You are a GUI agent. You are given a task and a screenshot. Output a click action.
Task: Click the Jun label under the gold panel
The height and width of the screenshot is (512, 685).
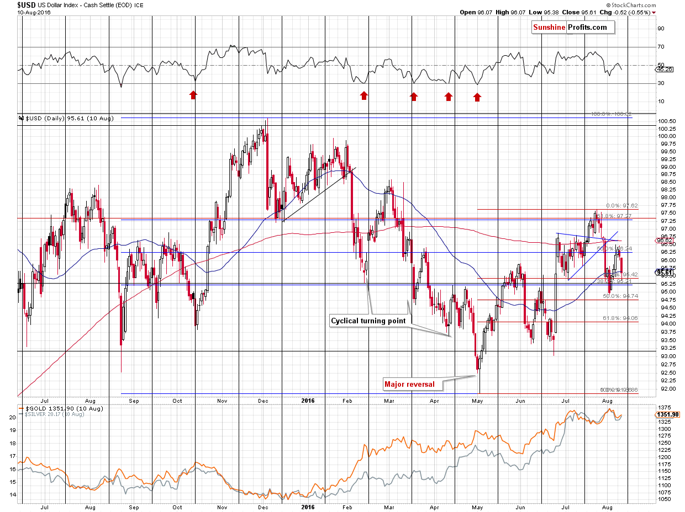[520, 507]
